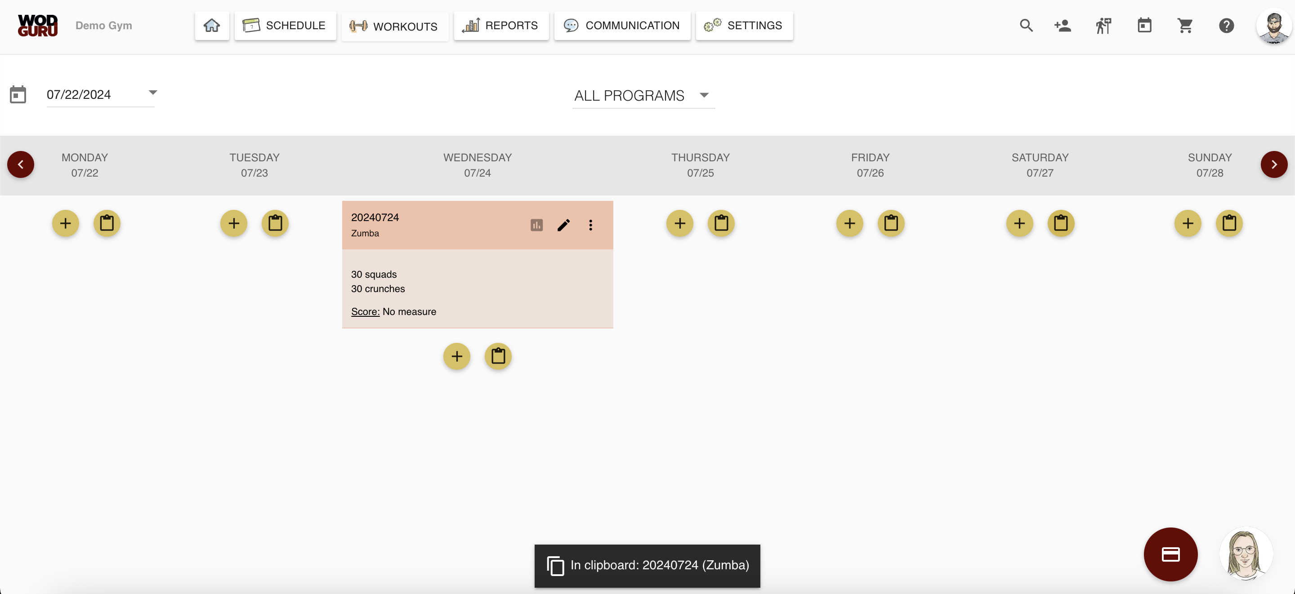Add a workout on Saturday 07/27

coord(1019,223)
